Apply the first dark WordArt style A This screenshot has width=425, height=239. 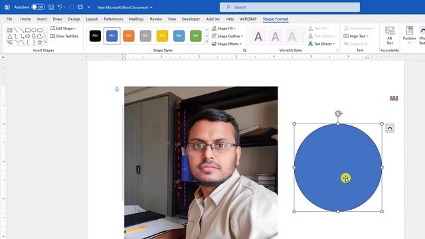coord(258,37)
